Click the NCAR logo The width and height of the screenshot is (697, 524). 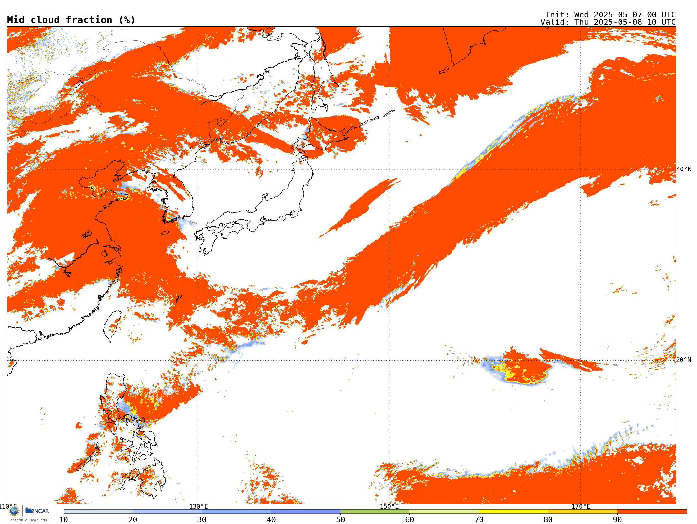[x=37, y=510]
